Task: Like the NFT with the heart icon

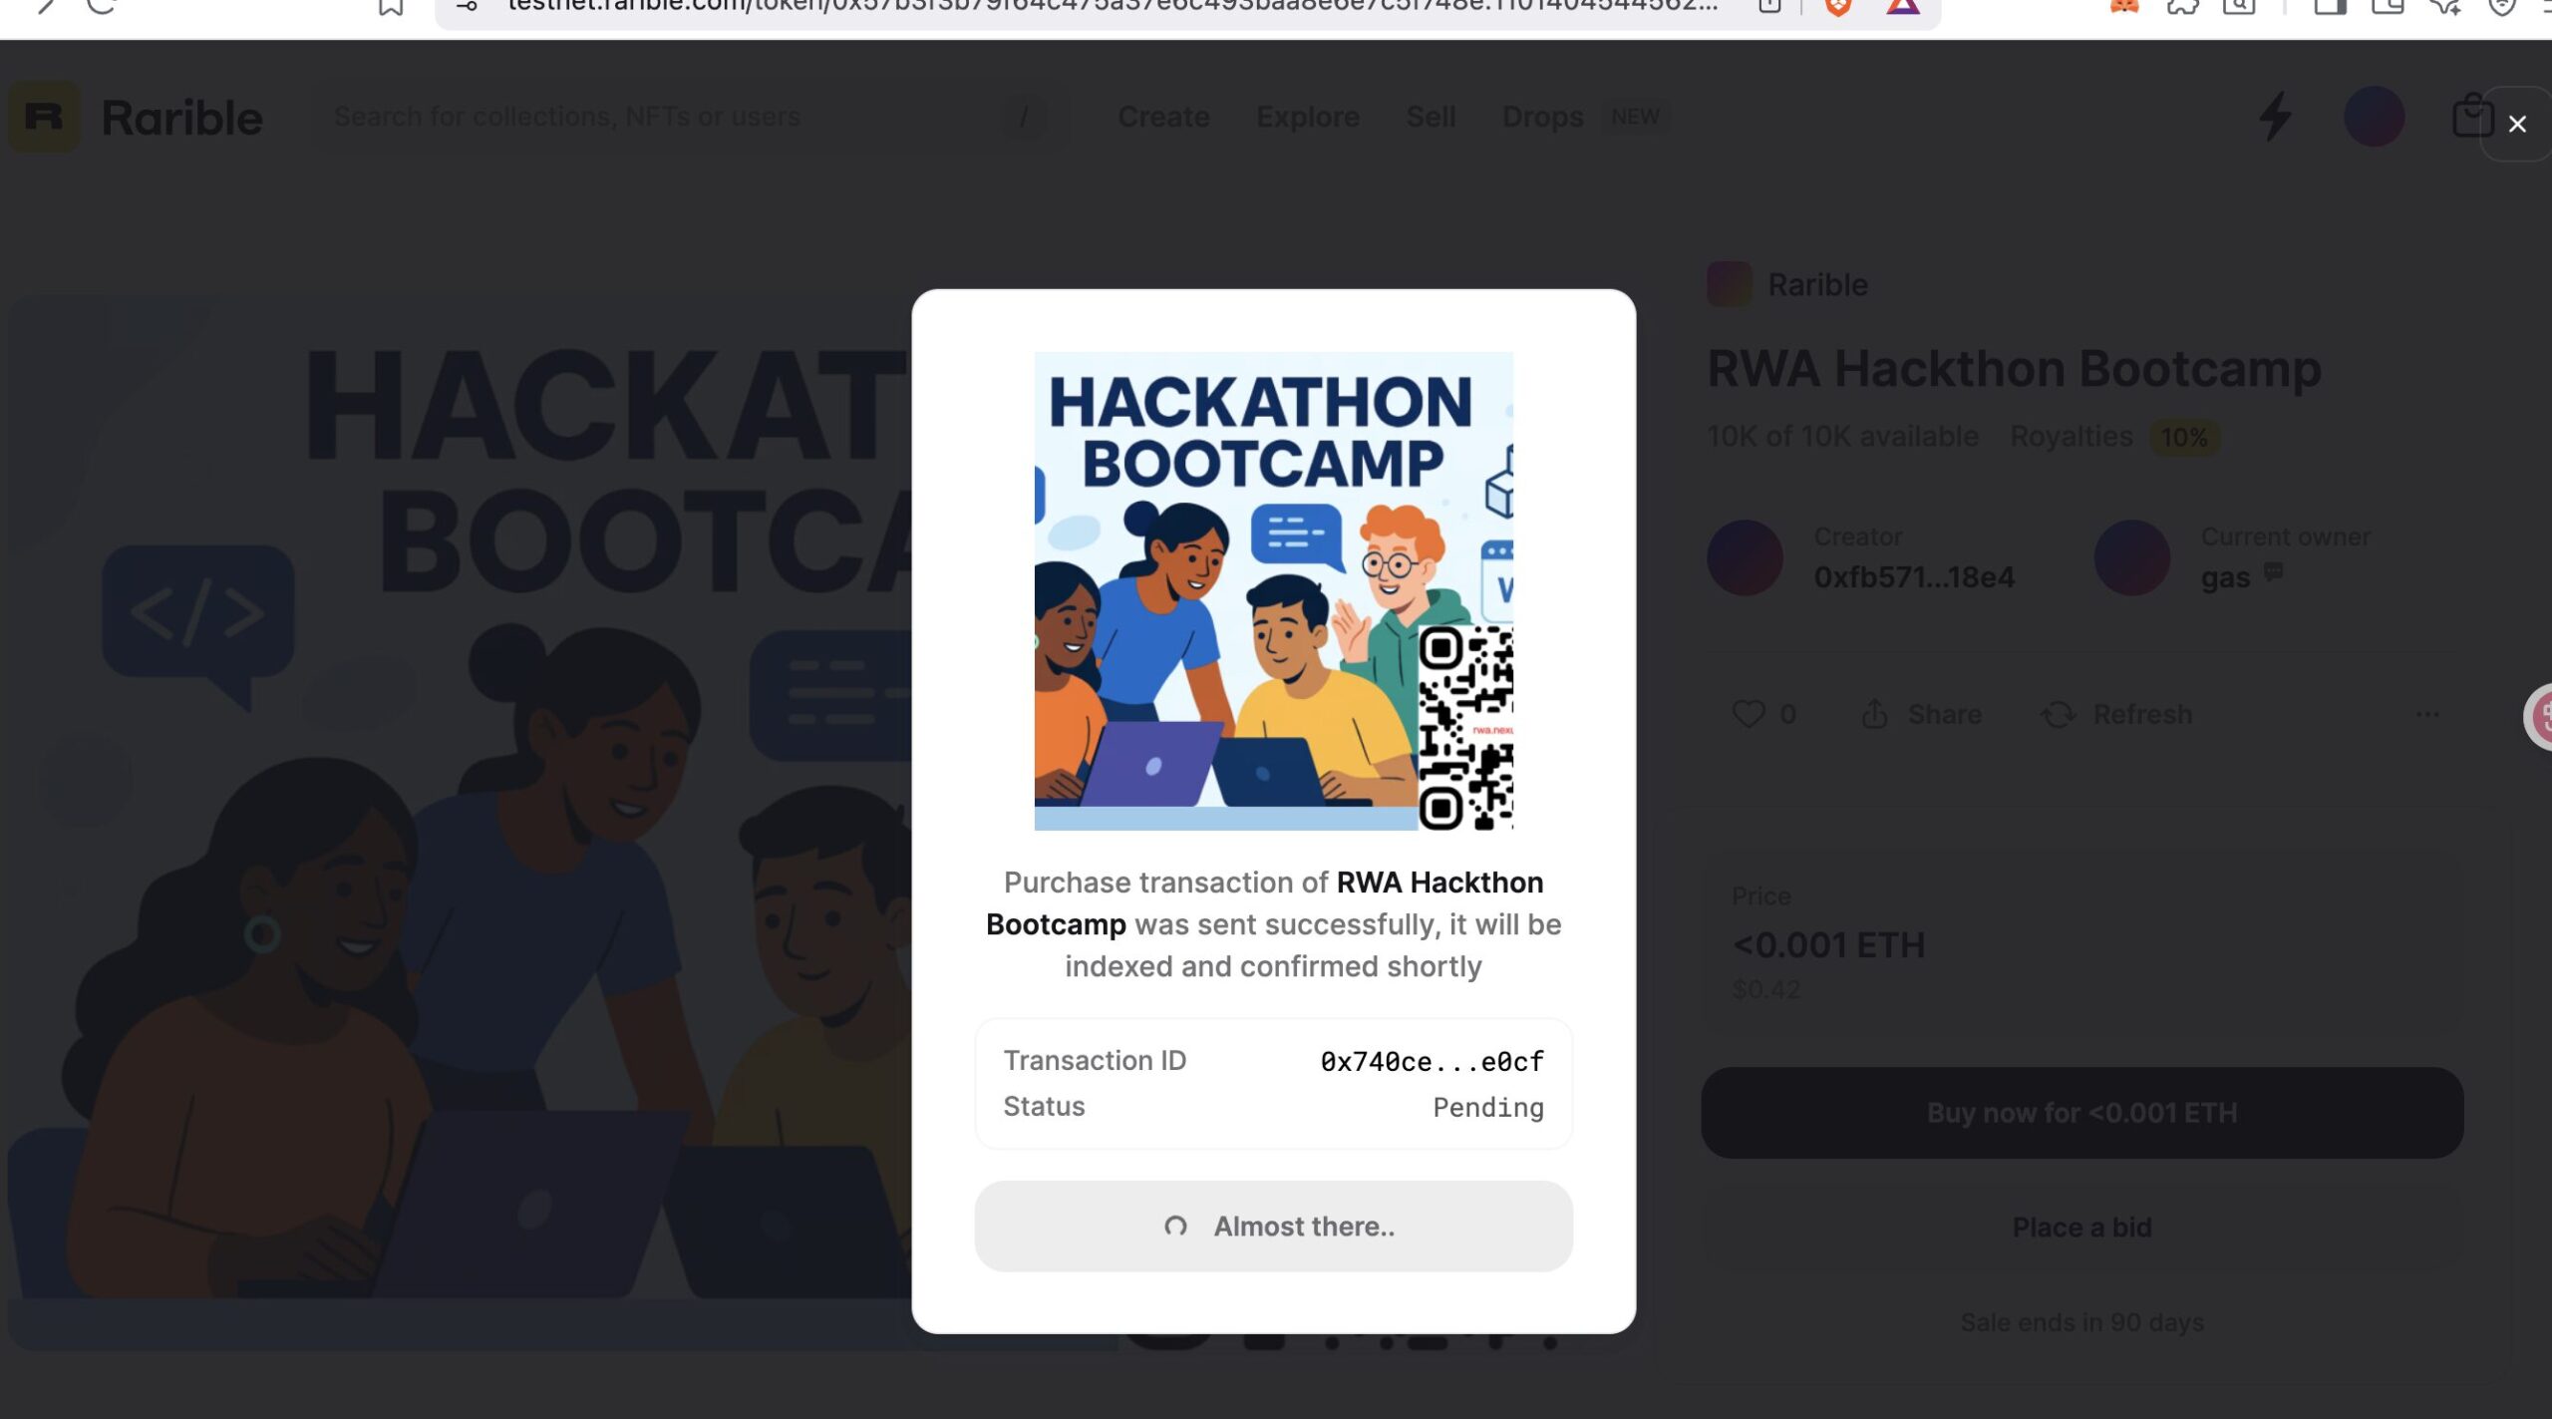Action: 1749,714
